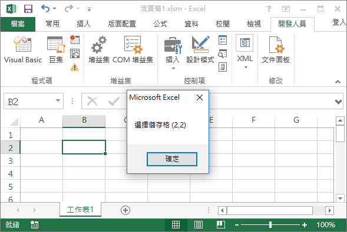The height and width of the screenshot is (232, 347).
Task: Open the XML source button
Action: tap(244, 43)
